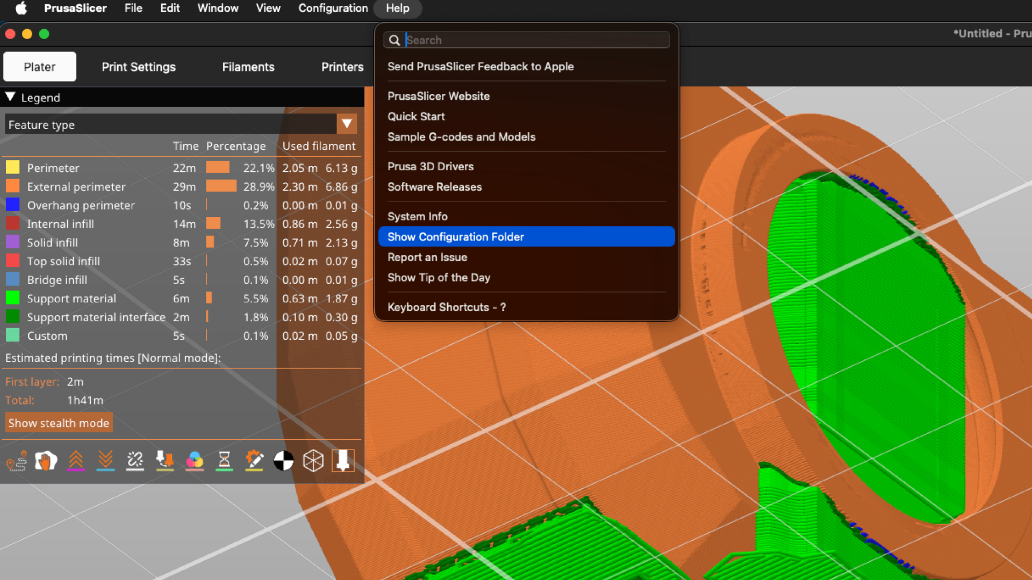Select Quick Start in Help menu
This screenshot has height=580, width=1032.
pos(527,117)
